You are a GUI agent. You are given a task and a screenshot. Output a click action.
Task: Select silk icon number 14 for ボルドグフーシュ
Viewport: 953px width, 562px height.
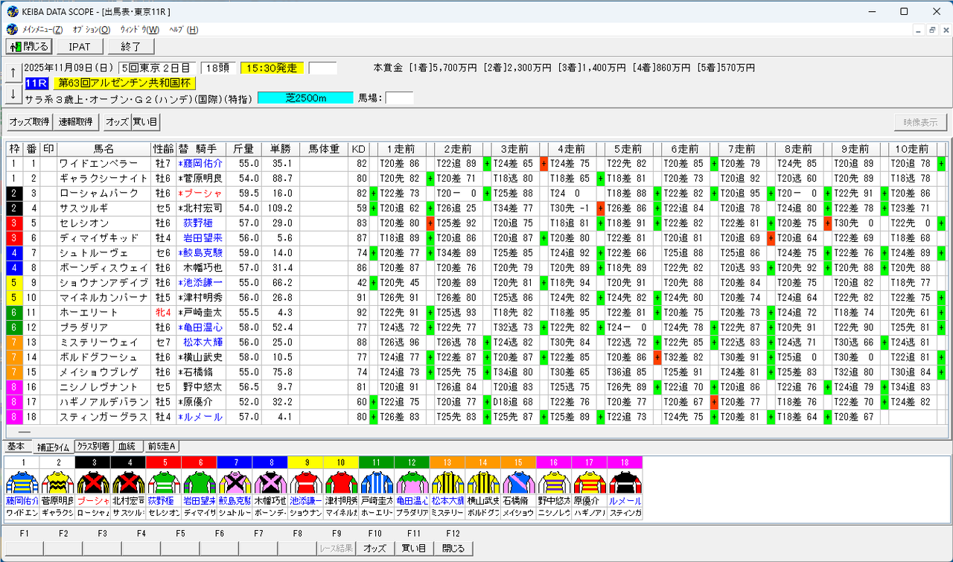pos(482,482)
